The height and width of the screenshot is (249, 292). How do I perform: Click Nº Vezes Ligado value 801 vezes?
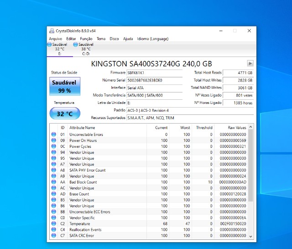click(238, 95)
